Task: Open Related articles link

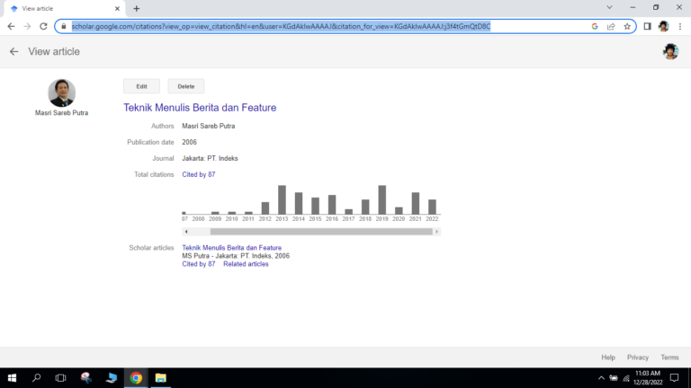Action: click(246, 264)
